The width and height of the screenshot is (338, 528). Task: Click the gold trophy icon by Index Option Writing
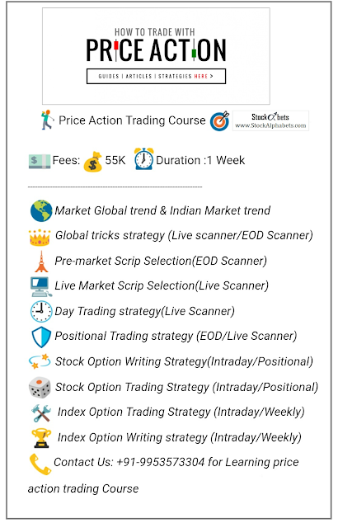point(41,438)
